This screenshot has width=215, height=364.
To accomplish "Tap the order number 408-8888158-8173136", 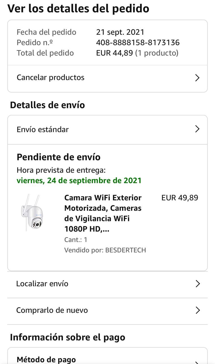I will coord(138,43).
